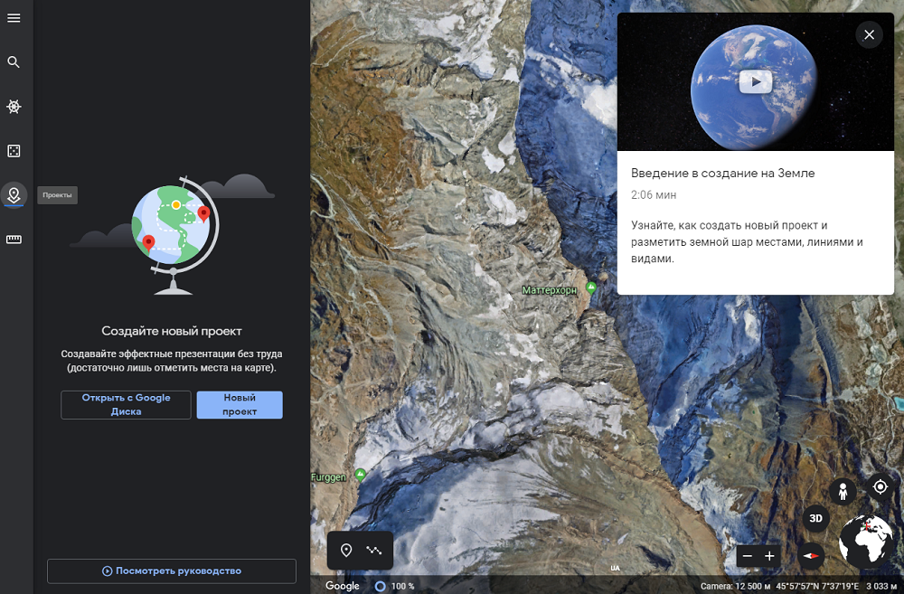Play the Earth introduction video

click(755, 82)
